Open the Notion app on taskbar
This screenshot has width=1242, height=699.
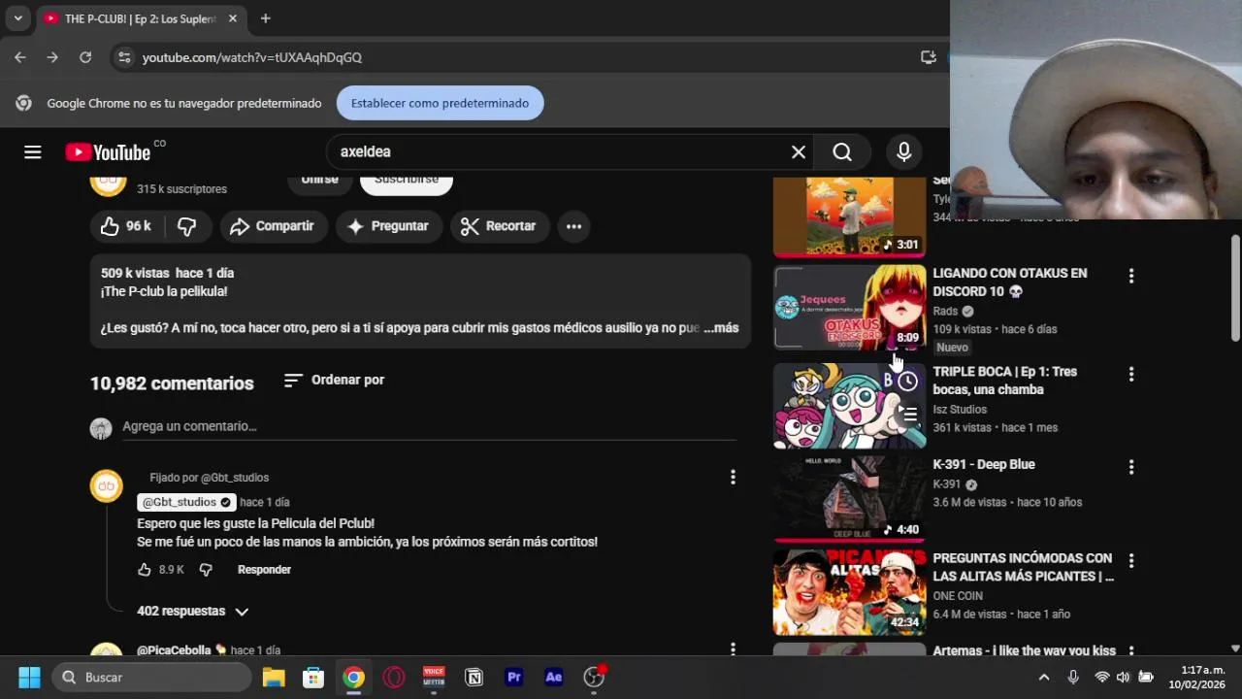474,678
